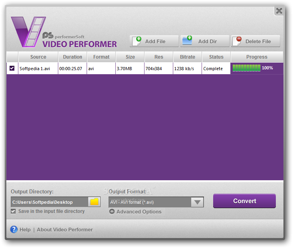Viewport: 293px width, 248px height.
Task: Click the plus icon beside Advanced Options
Action: pyautogui.click(x=112, y=212)
